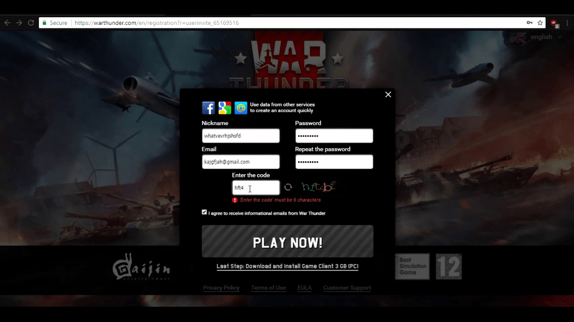Uncheck the informational emails agreement
This screenshot has height=322, width=574.
point(204,212)
